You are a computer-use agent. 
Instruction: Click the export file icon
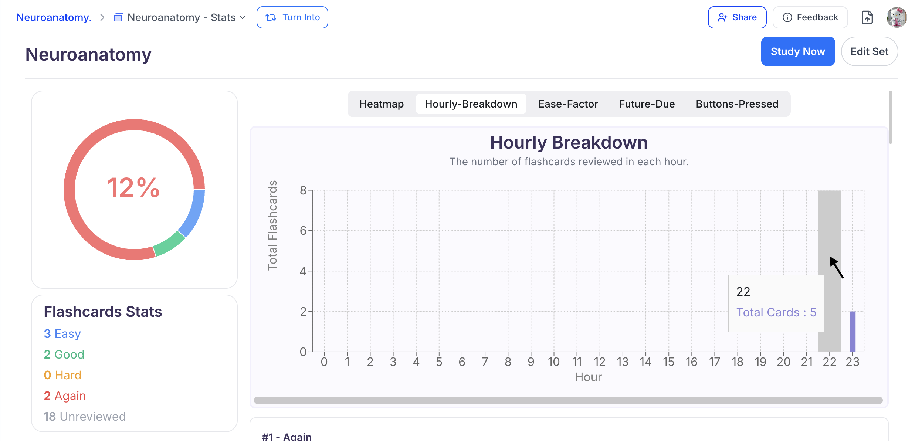click(867, 17)
